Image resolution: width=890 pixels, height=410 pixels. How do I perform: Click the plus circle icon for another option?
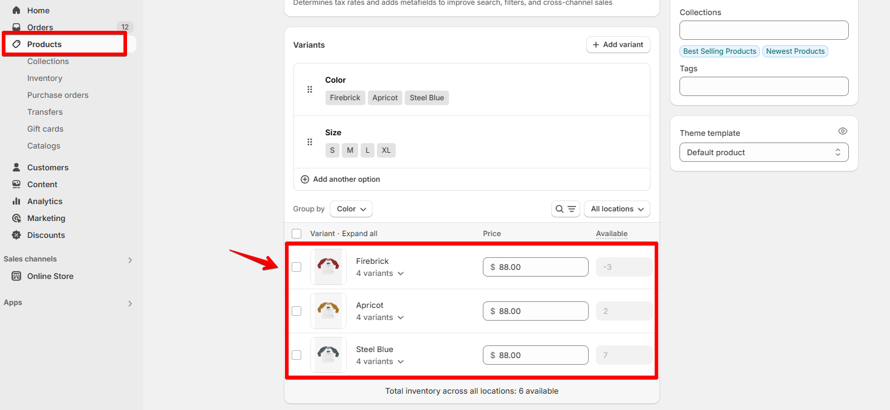[x=305, y=179]
